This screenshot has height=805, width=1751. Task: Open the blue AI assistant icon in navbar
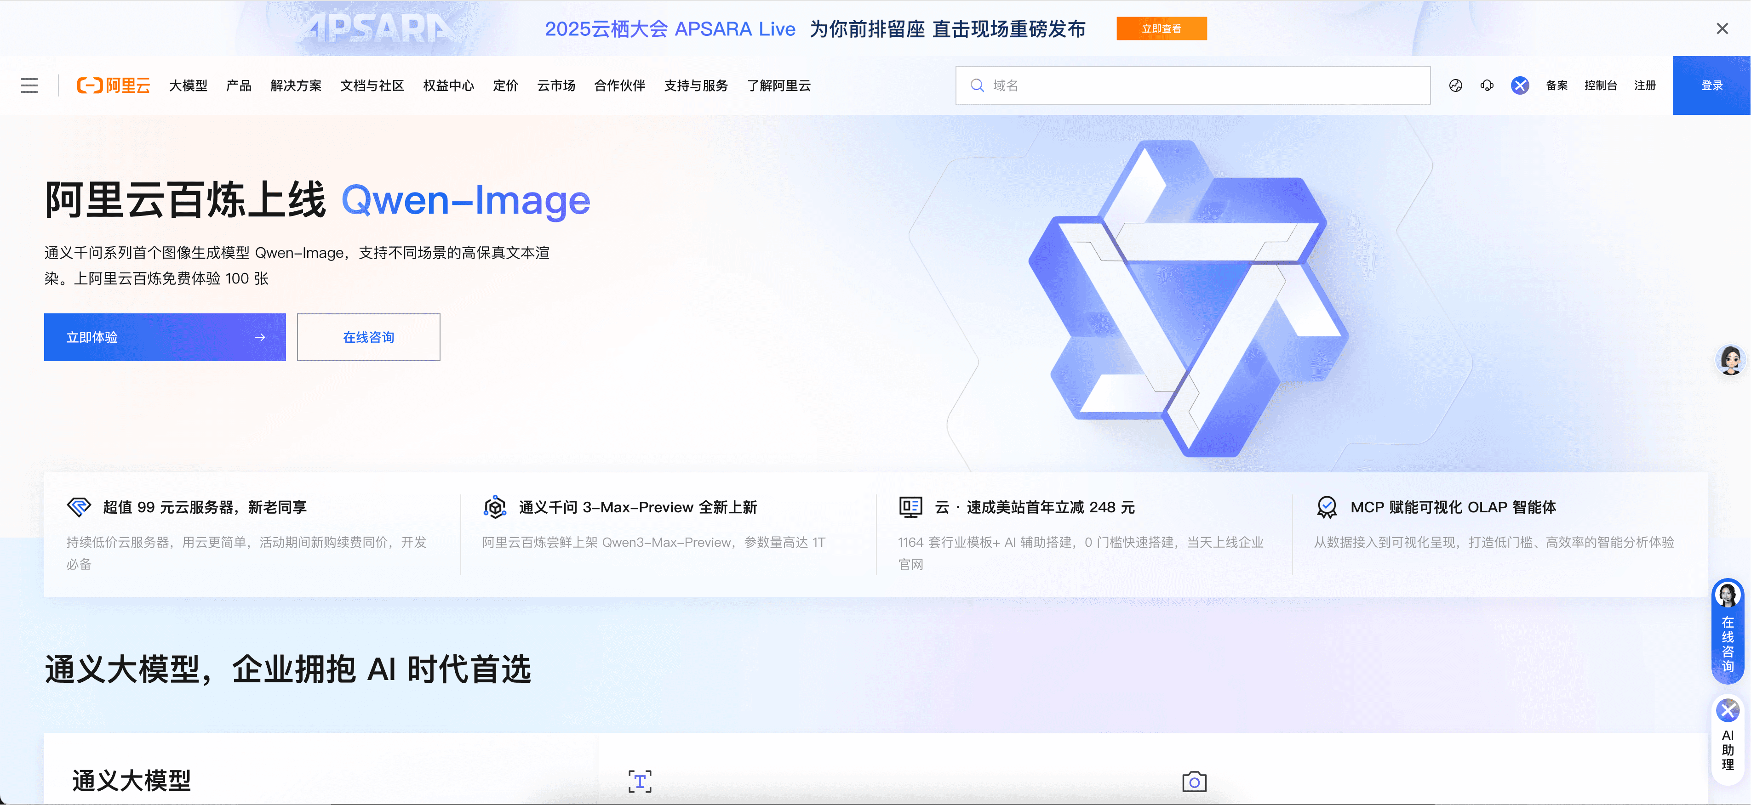point(1520,85)
